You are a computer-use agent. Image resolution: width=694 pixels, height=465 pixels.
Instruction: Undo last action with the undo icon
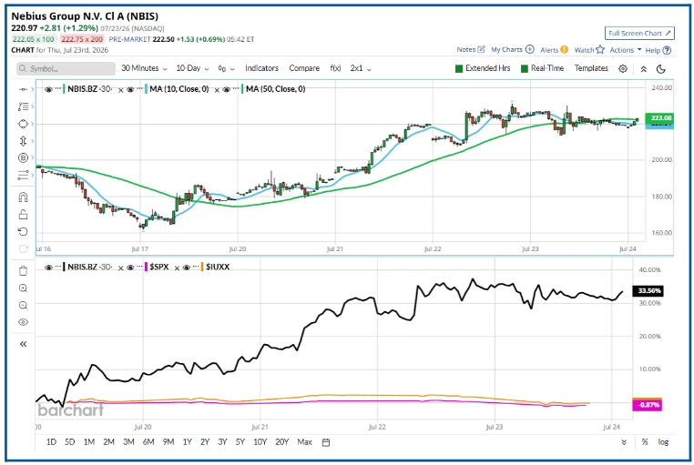[23, 232]
